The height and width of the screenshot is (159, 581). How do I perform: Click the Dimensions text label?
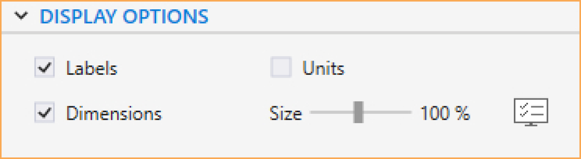114,113
